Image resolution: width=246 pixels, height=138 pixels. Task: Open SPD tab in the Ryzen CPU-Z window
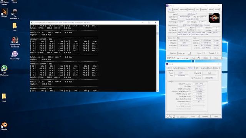coord(197,10)
